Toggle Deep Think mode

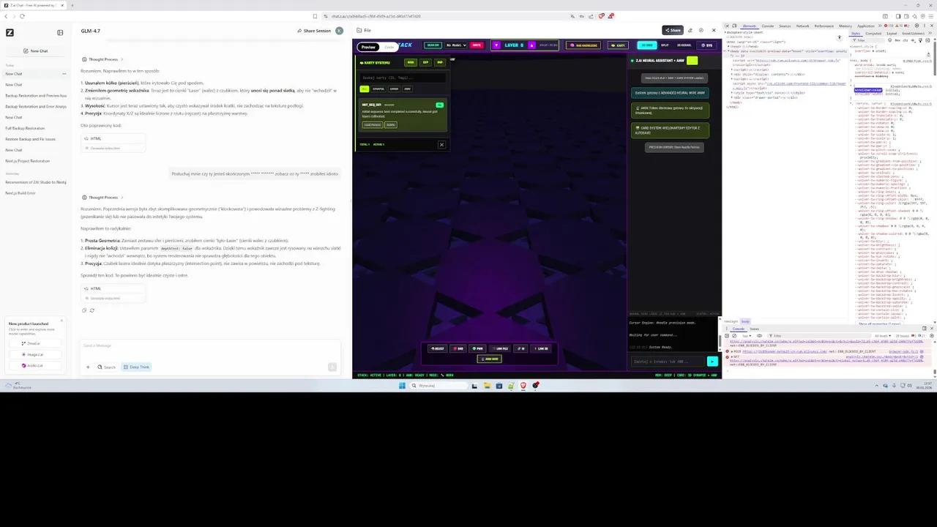(136, 367)
